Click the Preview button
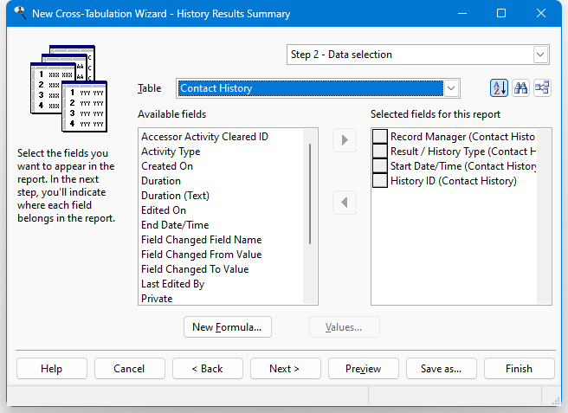This screenshot has width=568, height=413. tap(364, 369)
